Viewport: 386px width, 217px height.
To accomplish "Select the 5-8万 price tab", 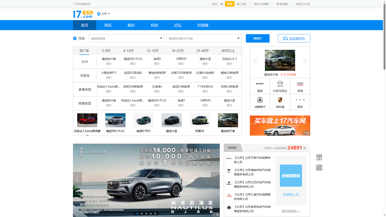I will (x=106, y=51).
